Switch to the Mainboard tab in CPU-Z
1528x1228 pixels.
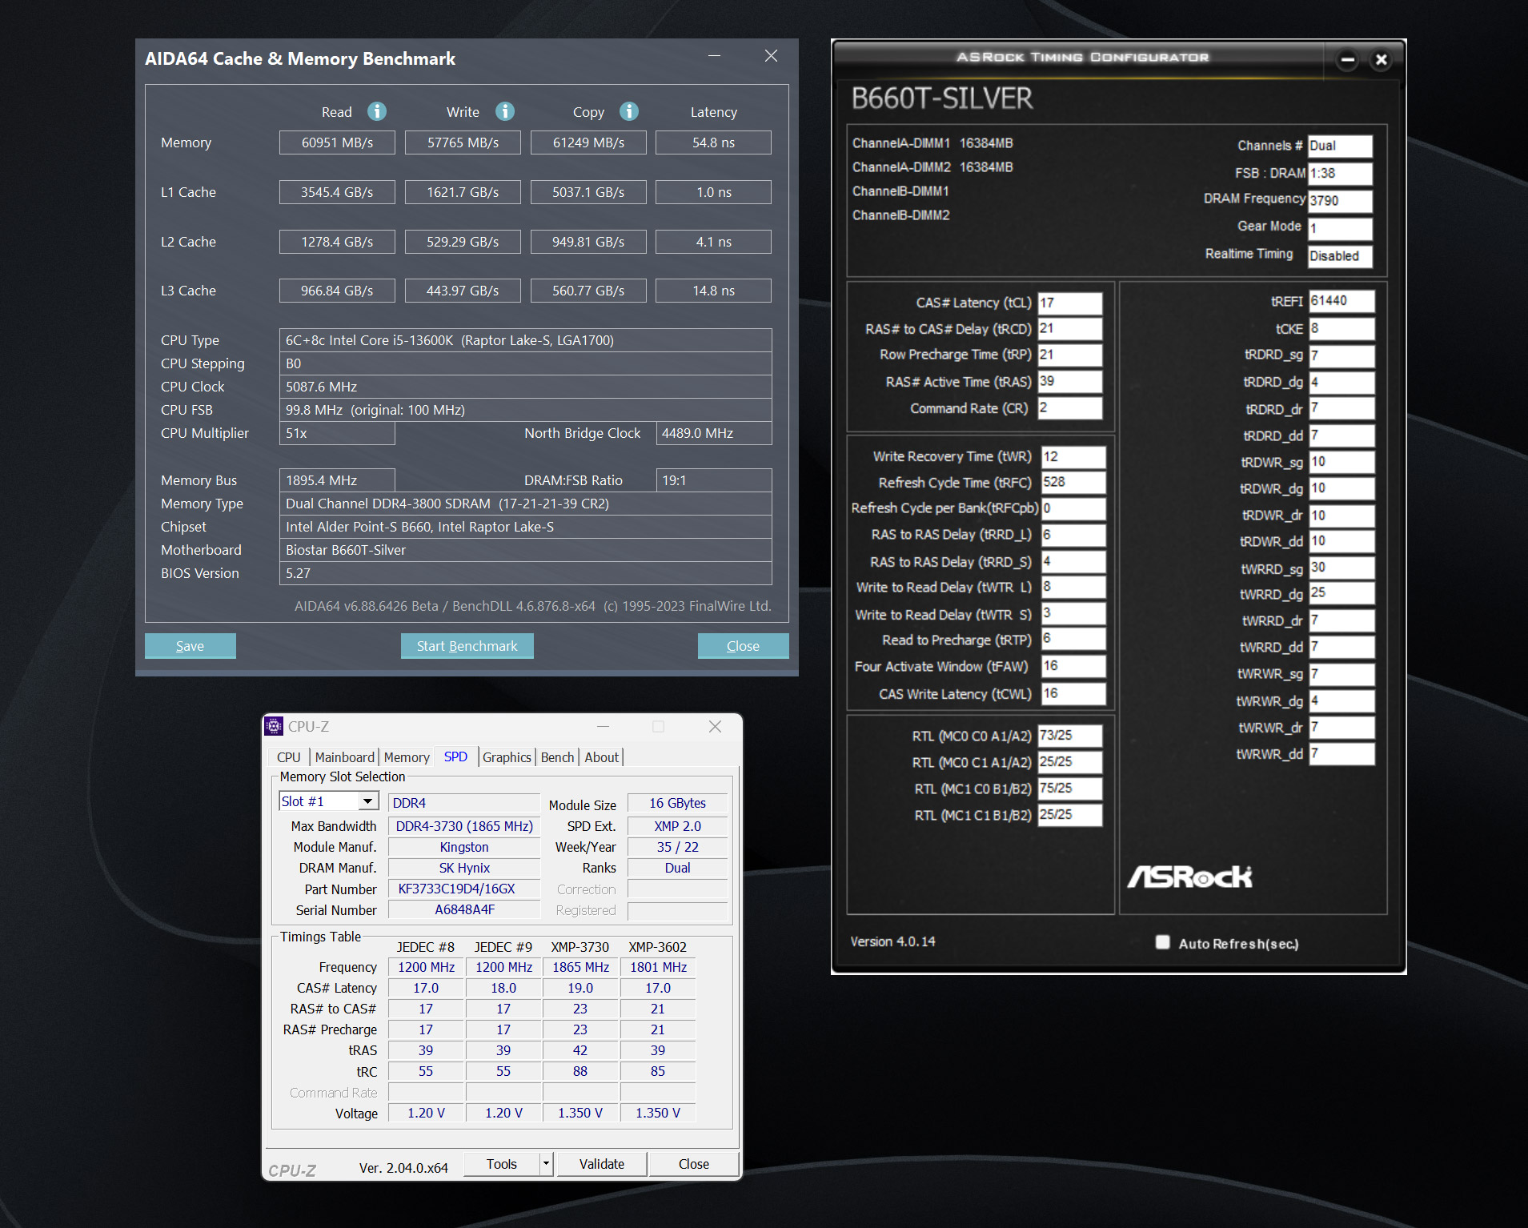[344, 757]
